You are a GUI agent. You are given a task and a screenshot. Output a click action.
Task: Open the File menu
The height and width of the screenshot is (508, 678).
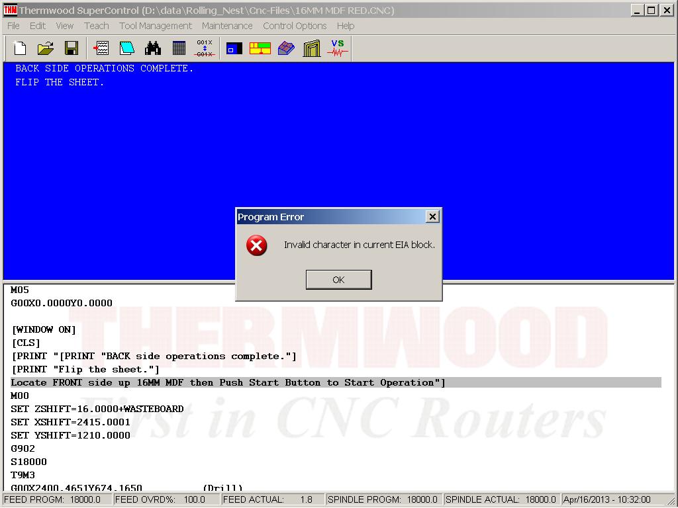[x=13, y=26]
